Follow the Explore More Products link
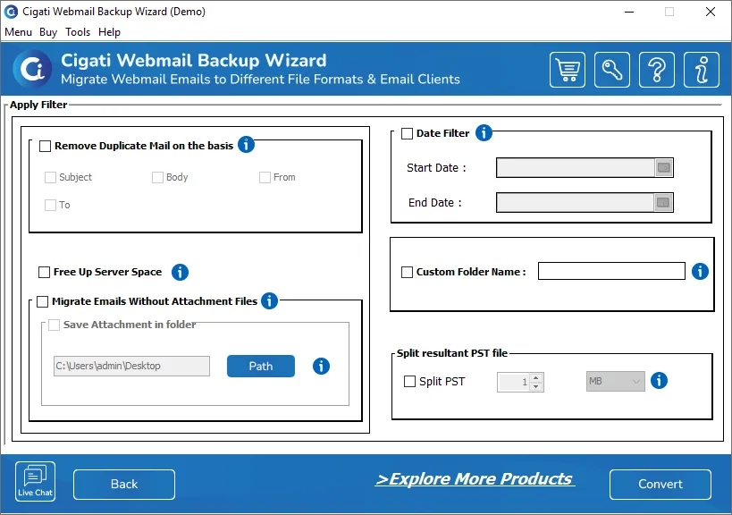Screen dimensions: 732x515 click(x=475, y=479)
